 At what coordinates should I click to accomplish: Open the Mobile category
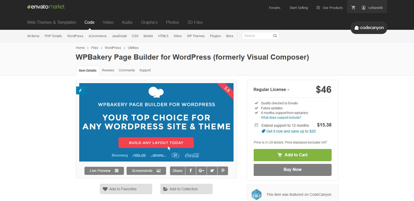click(148, 36)
